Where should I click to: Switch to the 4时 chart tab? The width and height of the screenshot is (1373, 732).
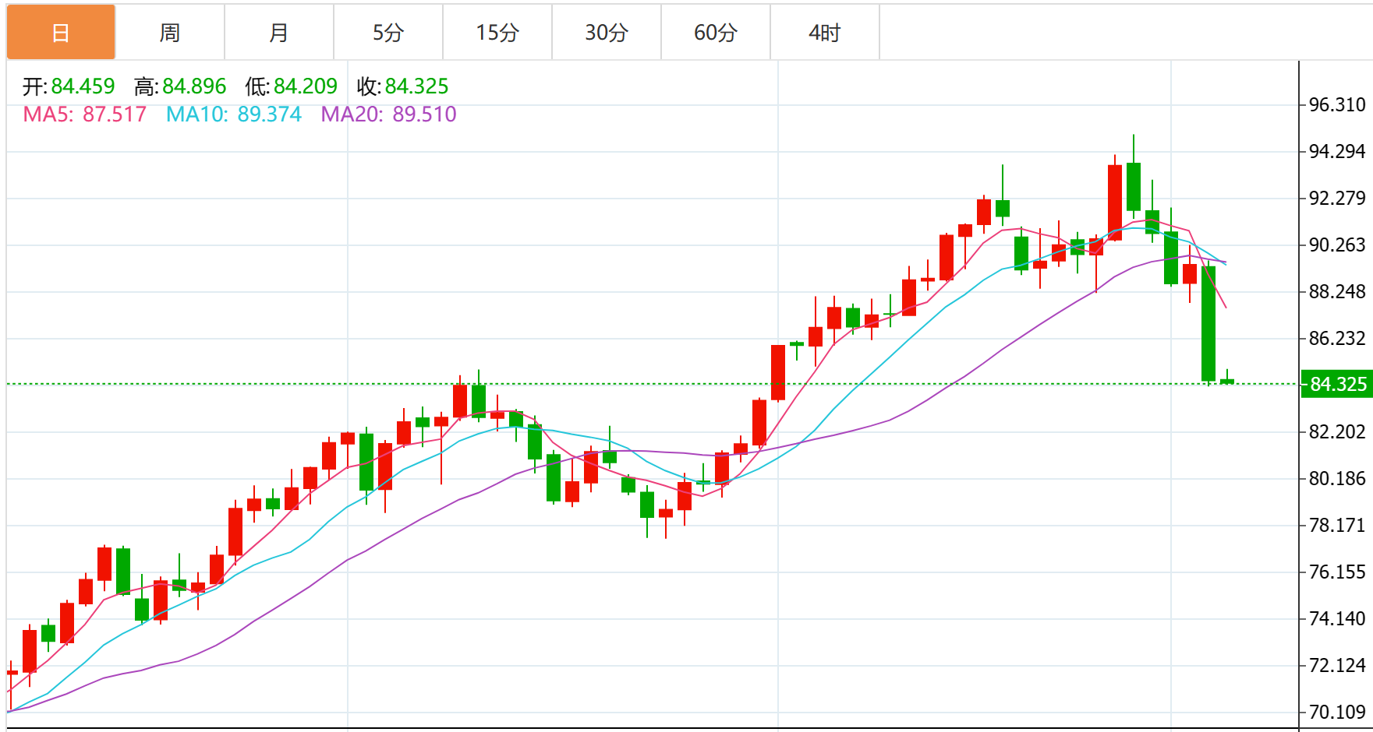pos(825,33)
